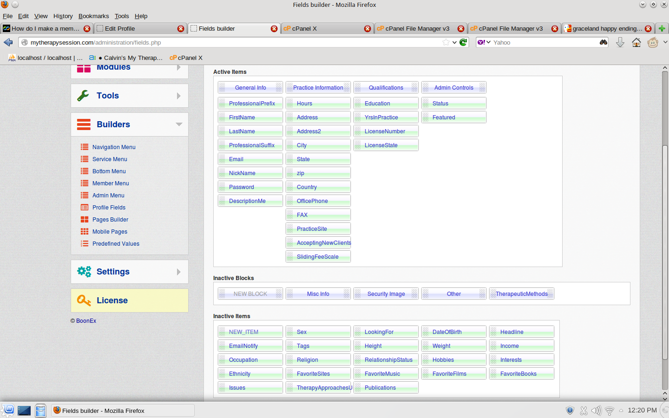Open the Predefined Values link

point(116,244)
